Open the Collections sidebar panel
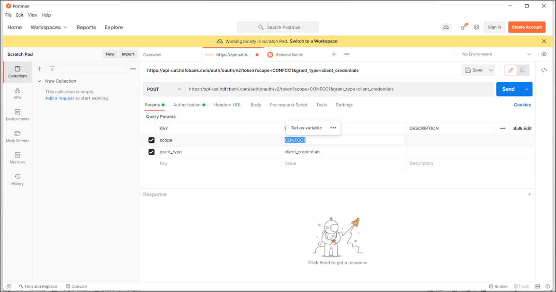This screenshot has height=292, width=556. [18, 72]
